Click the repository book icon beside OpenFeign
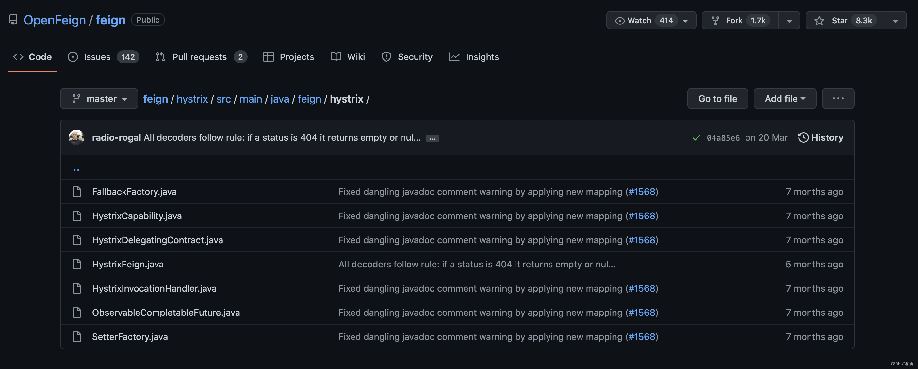 pos(13,20)
